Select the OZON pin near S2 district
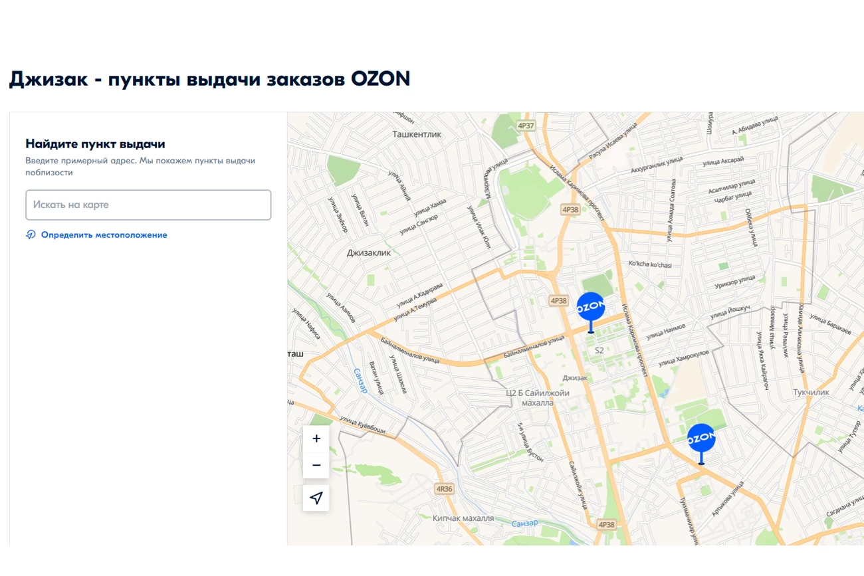The width and height of the screenshot is (864, 576). pos(591,312)
